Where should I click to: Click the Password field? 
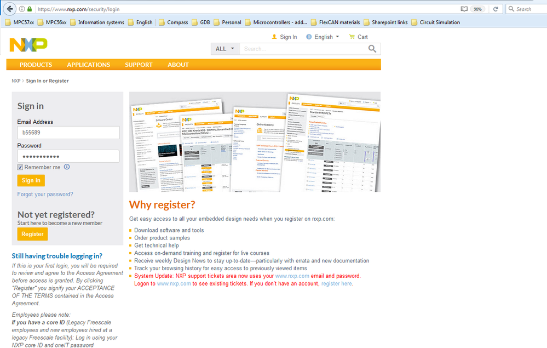[x=68, y=156]
